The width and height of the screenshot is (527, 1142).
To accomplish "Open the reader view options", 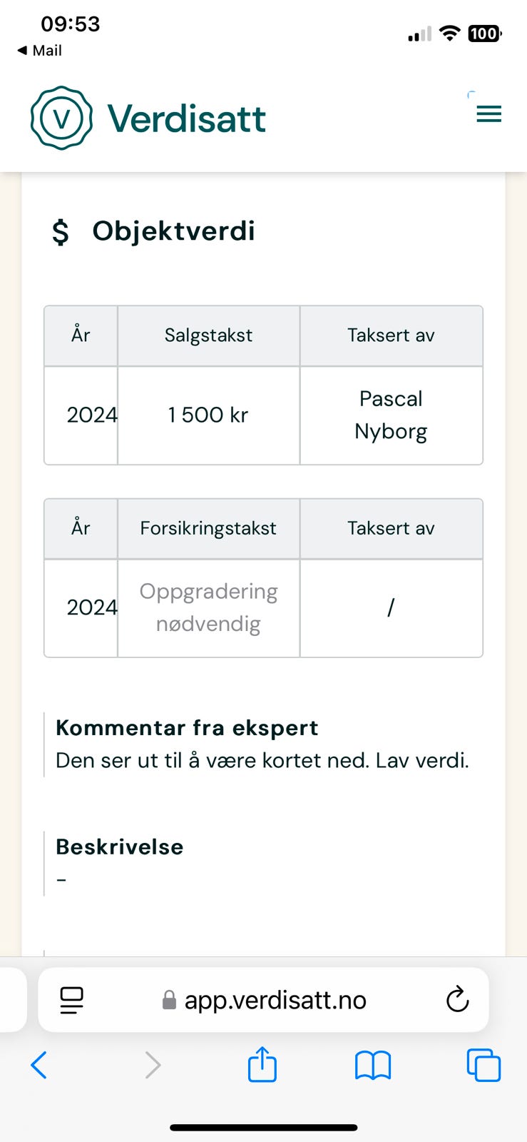I will (71, 999).
